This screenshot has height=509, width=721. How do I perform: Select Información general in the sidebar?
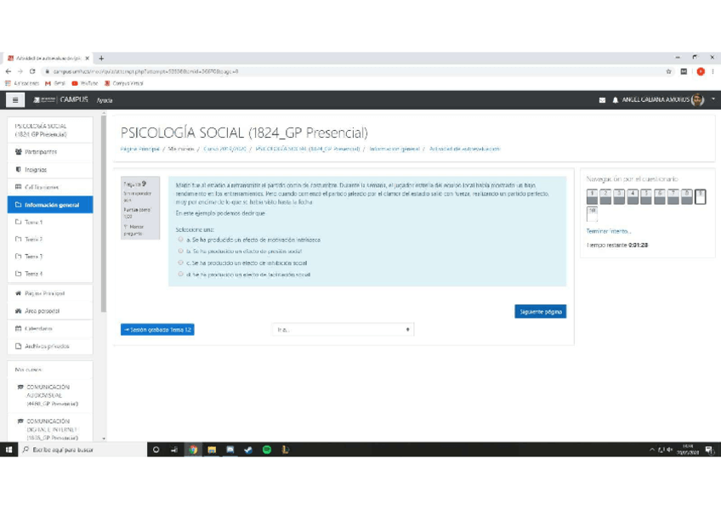point(50,205)
